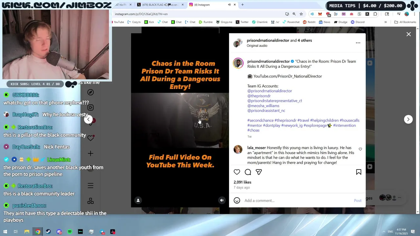Open lala_moser commenter username
Image resolution: width=420 pixels, height=236 pixels.
point(257,148)
